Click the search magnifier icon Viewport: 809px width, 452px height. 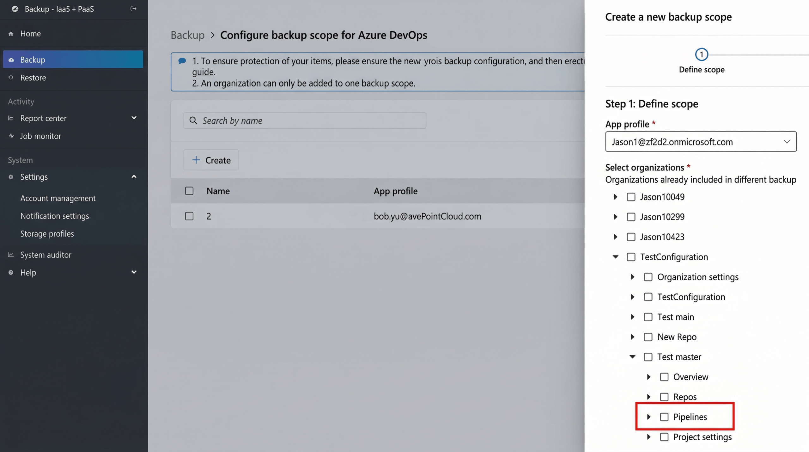pyautogui.click(x=193, y=121)
